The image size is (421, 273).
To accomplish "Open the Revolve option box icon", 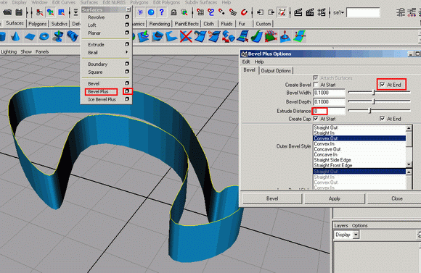I will click(x=127, y=17).
